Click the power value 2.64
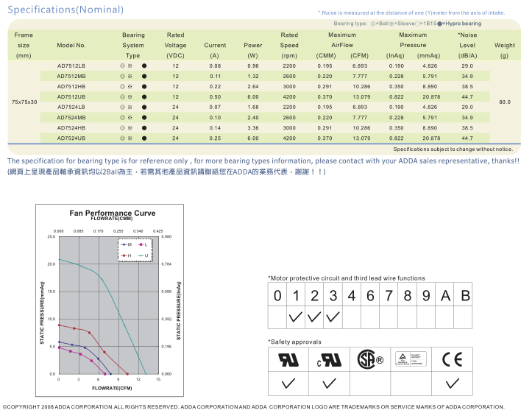 (253, 86)
